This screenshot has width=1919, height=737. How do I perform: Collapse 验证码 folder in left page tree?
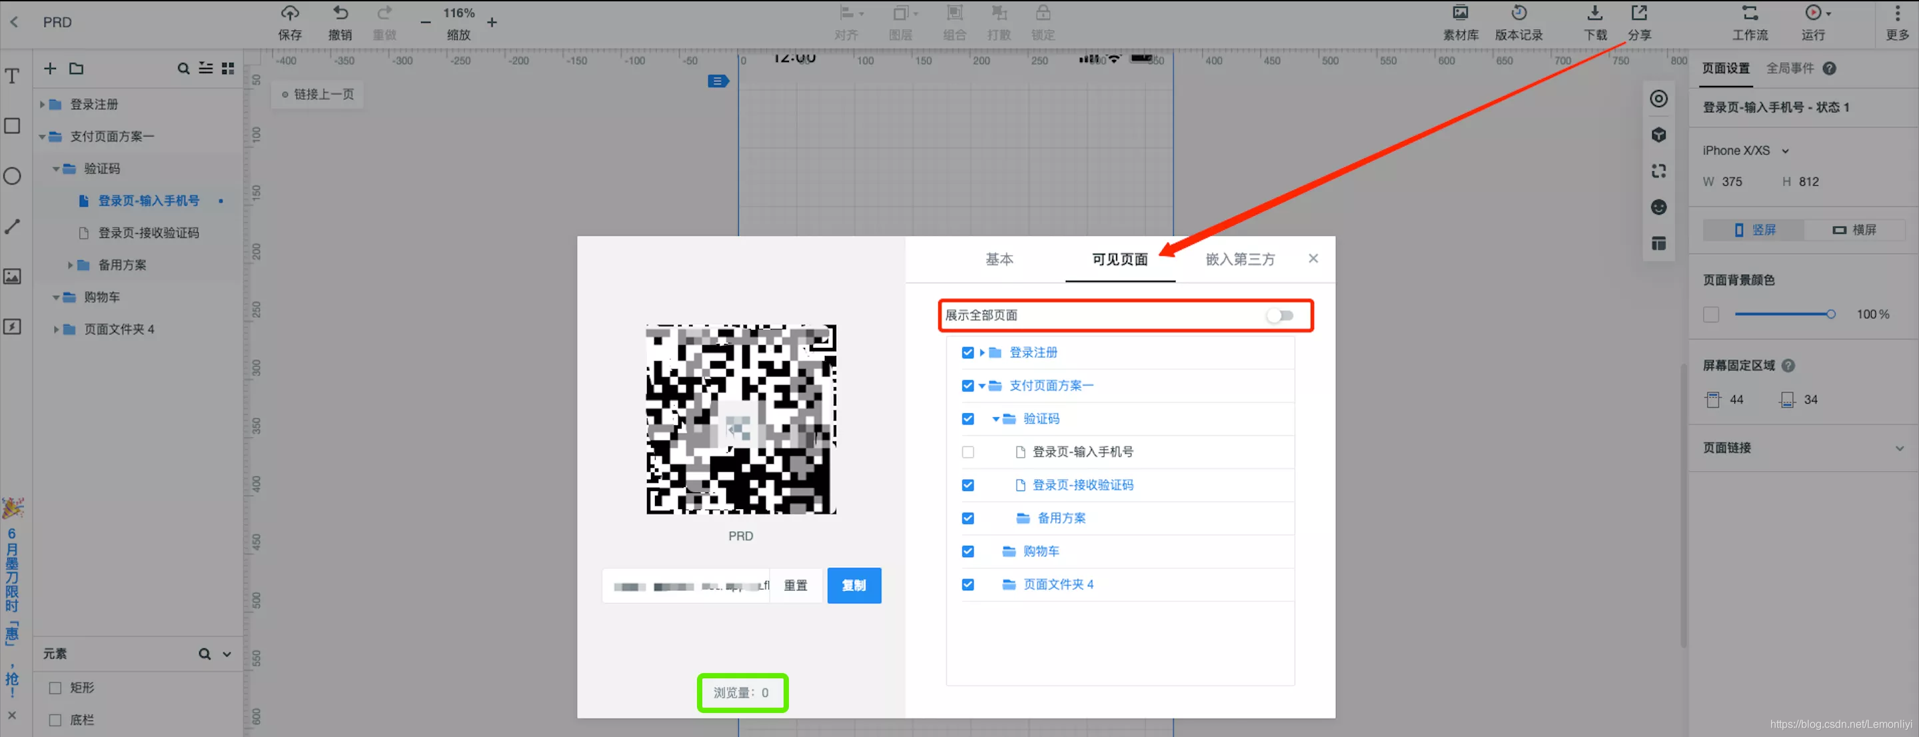[56, 169]
